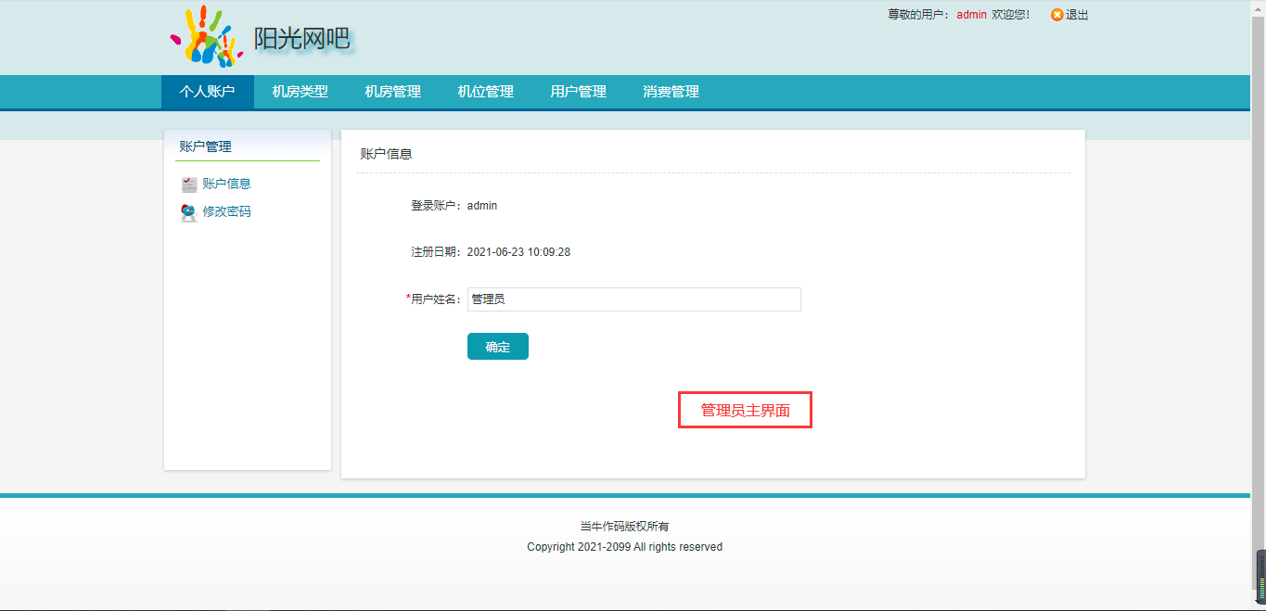The width and height of the screenshot is (1266, 611).
Task: Open 用户管理 navigation item
Action: [x=579, y=92]
